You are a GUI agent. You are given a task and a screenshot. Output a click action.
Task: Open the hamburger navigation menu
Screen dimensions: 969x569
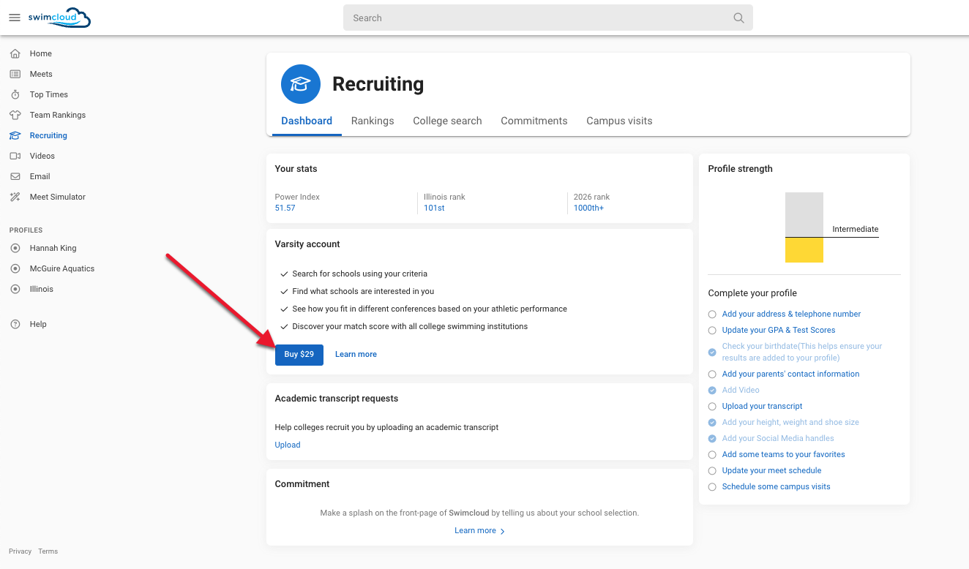tap(15, 18)
